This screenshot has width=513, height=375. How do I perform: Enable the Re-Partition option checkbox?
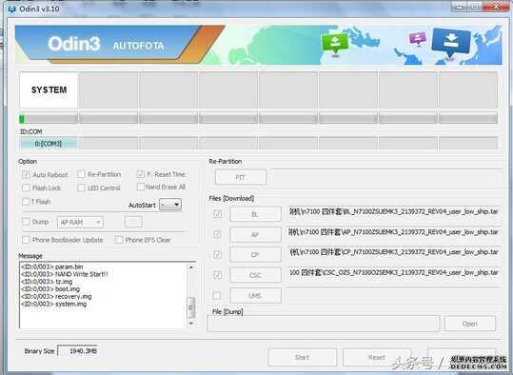coord(81,174)
